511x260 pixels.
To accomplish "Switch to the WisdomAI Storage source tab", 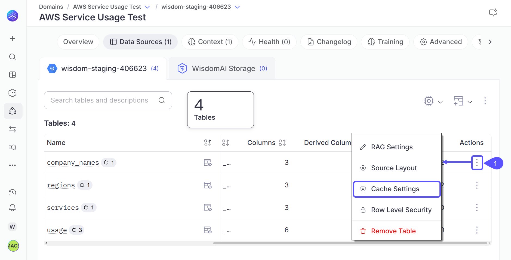I will click(x=222, y=69).
